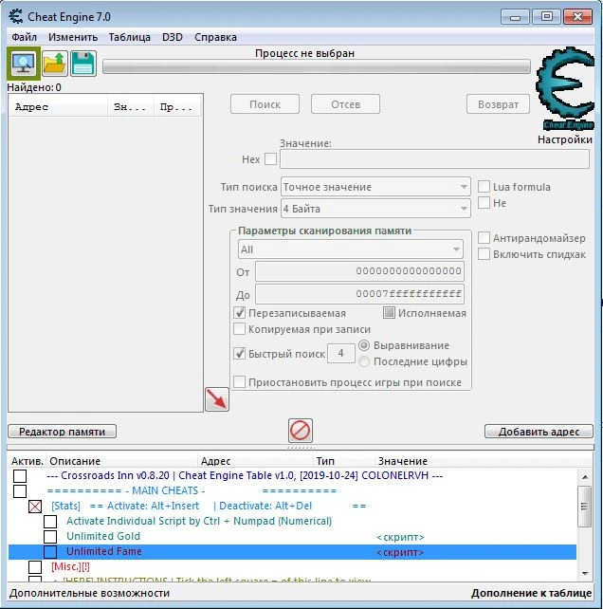Toggle the MAIN CHEATS entry checkbox
Screen dimensions: 603x609
tap(20, 491)
